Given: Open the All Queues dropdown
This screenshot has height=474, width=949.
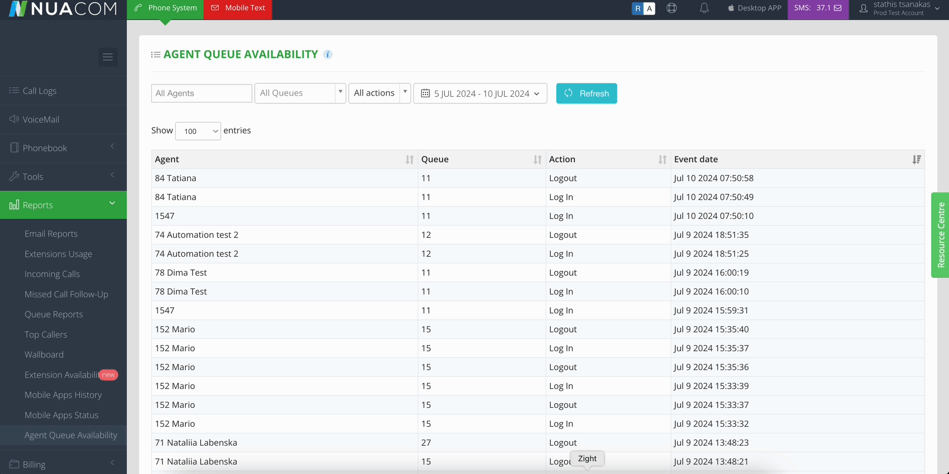Looking at the screenshot, I should pos(300,93).
